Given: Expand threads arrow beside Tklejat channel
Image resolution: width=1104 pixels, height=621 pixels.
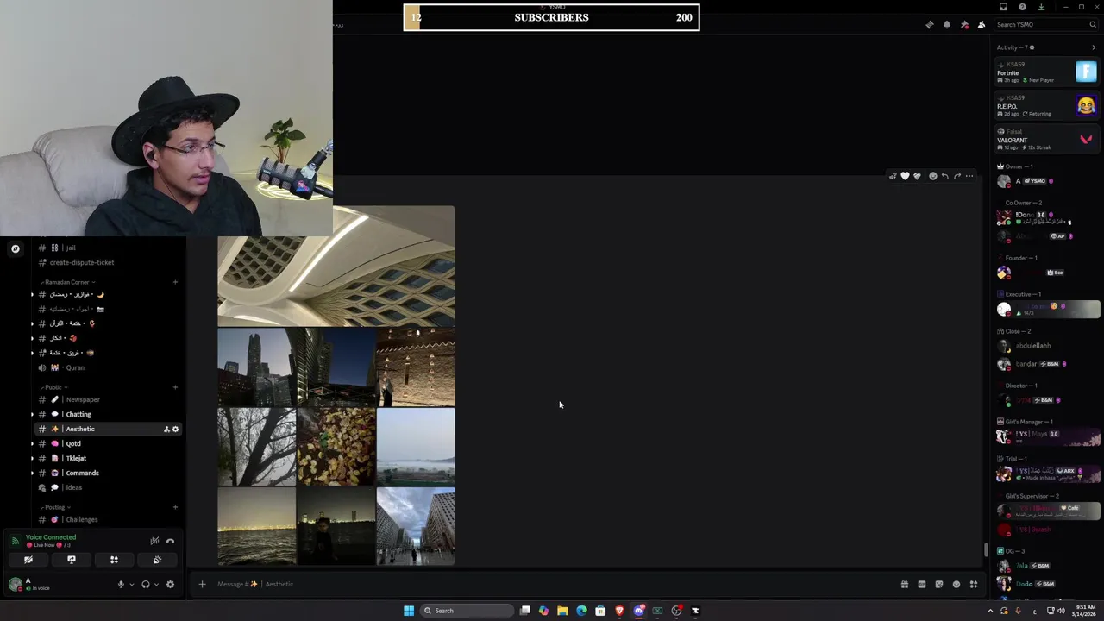Looking at the screenshot, I should 32,458.
